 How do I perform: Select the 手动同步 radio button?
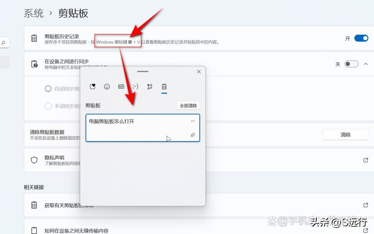pos(48,106)
